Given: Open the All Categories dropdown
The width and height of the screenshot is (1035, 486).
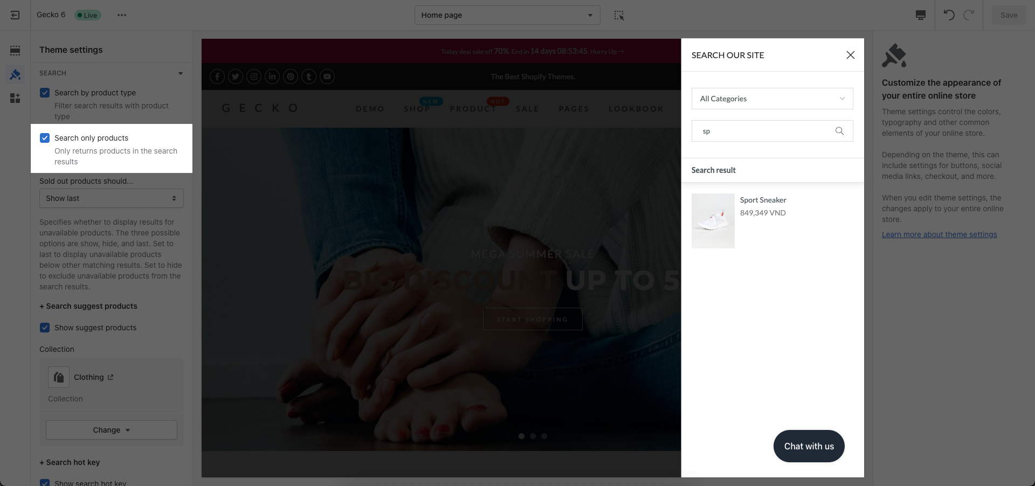Looking at the screenshot, I should tap(772, 99).
